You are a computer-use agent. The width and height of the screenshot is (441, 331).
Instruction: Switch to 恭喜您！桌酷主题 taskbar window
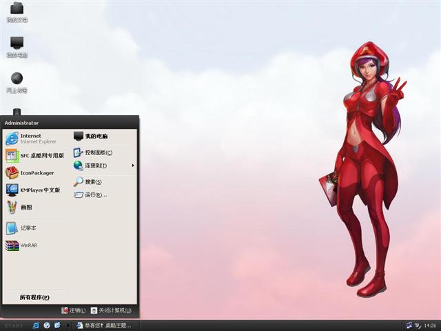pos(105,325)
